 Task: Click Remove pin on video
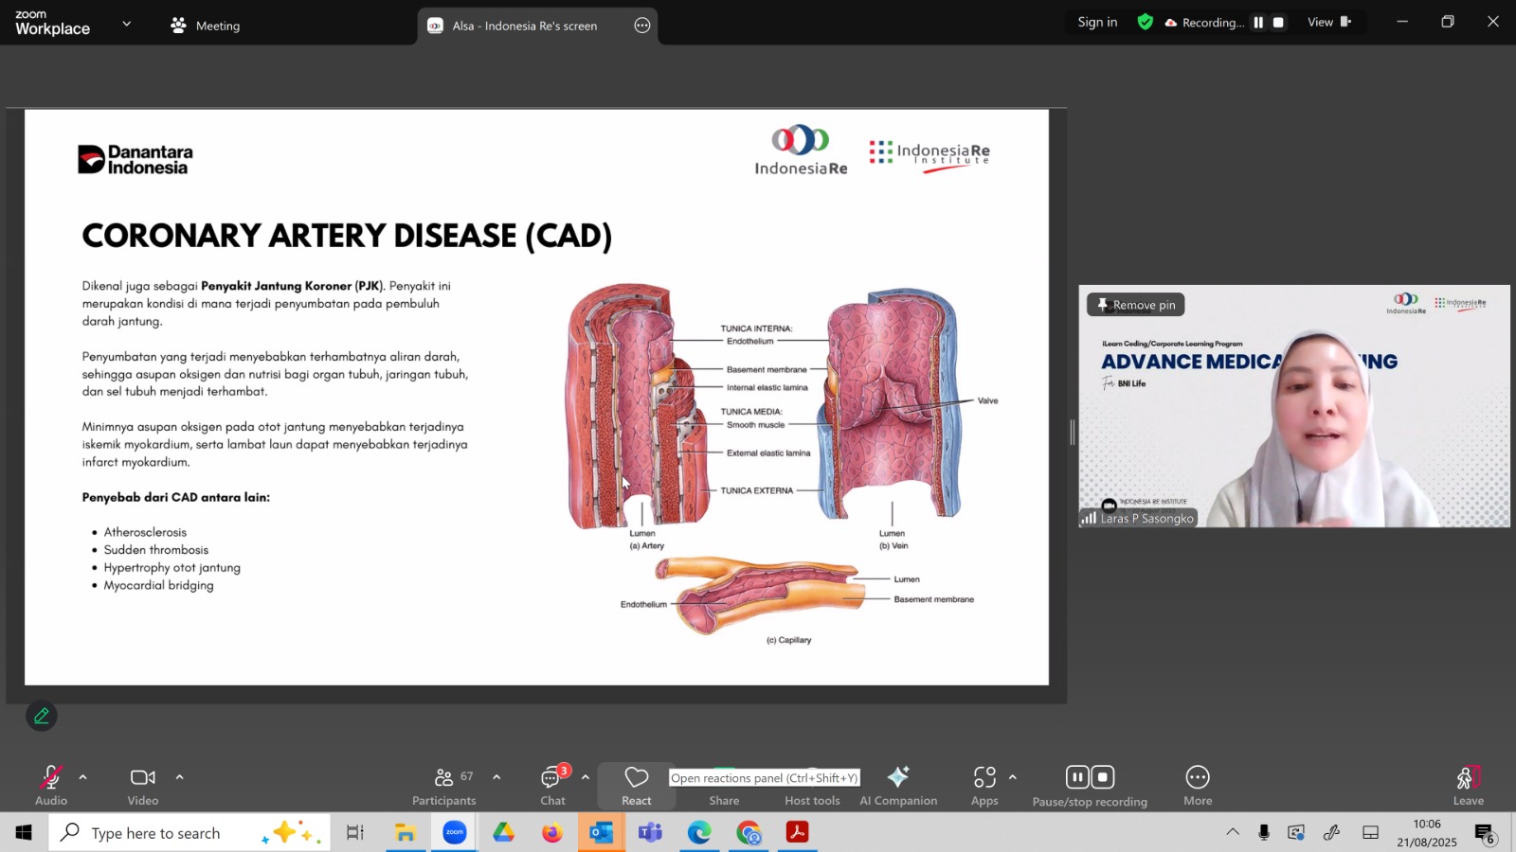pyautogui.click(x=1136, y=305)
